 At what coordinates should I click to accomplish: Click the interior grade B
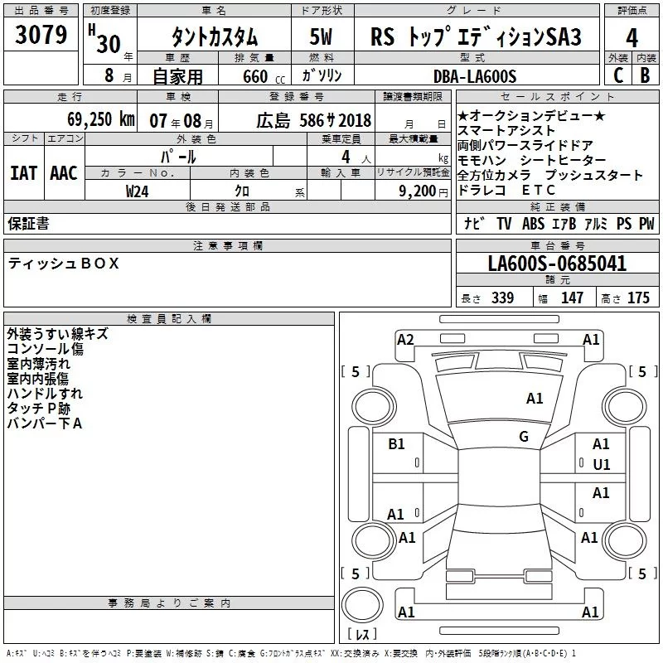click(x=645, y=75)
